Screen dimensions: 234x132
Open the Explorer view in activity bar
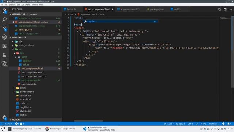point(4,11)
